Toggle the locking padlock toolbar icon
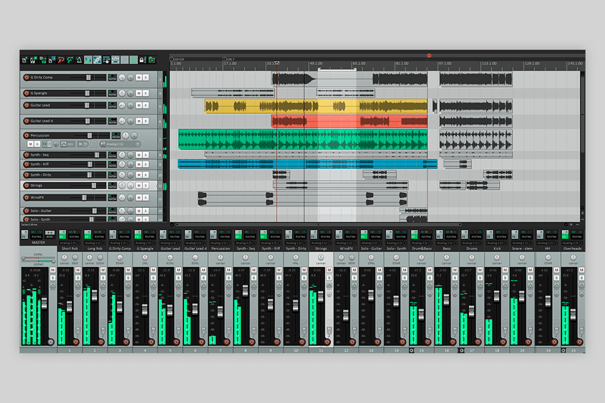 (x=142, y=60)
